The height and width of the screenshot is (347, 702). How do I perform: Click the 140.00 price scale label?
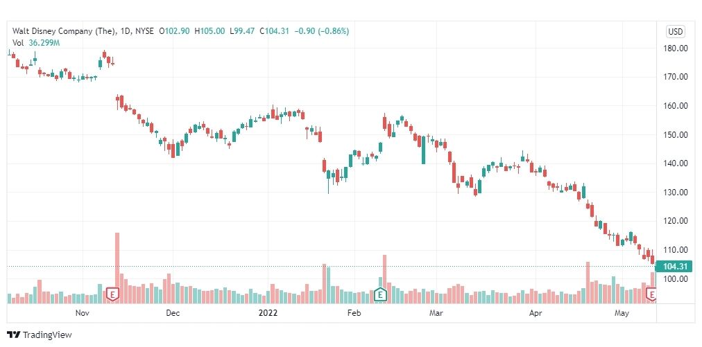(675, 163)
